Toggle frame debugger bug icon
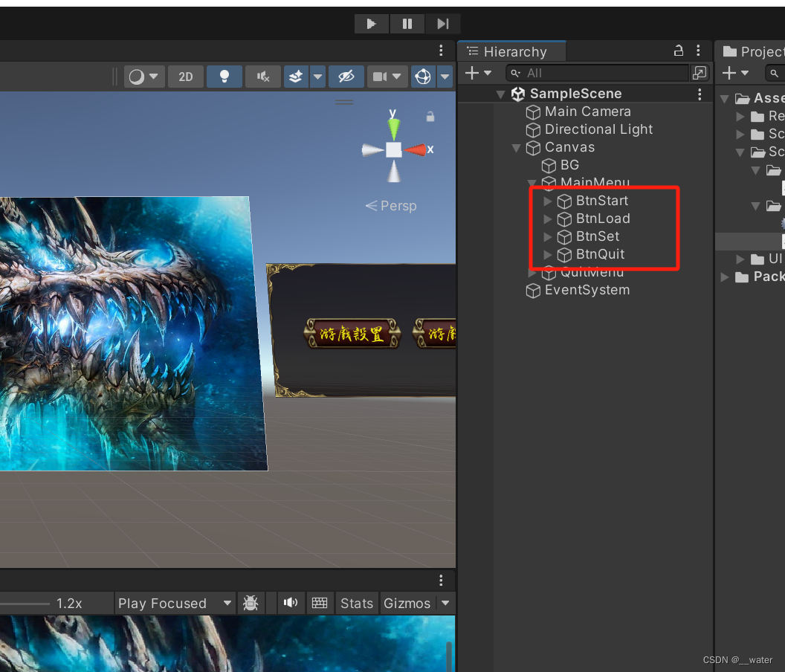This screenshot has height=672, width=785. [x=251, y=603]
